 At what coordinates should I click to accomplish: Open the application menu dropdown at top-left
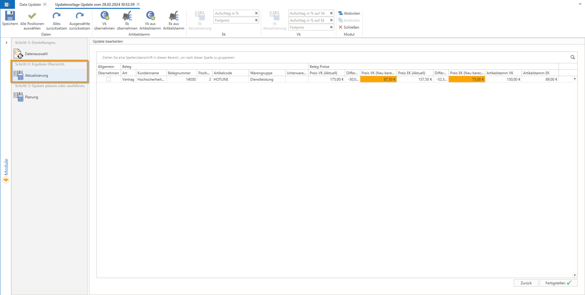(7, 5)
